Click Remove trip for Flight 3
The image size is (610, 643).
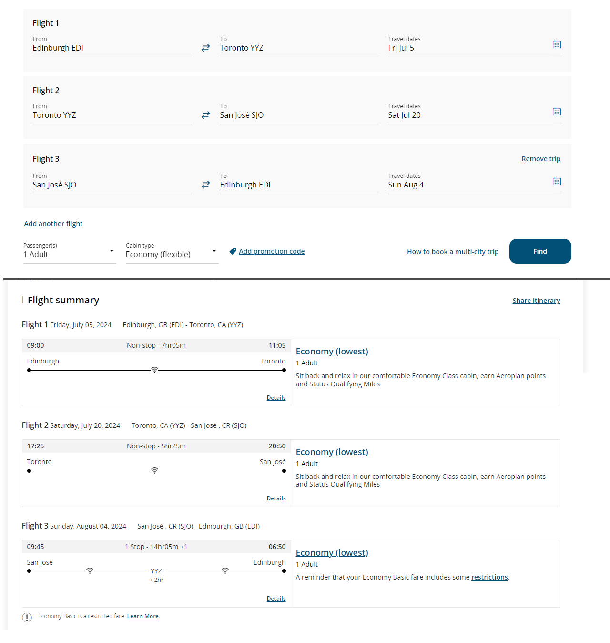coord(541,159)
